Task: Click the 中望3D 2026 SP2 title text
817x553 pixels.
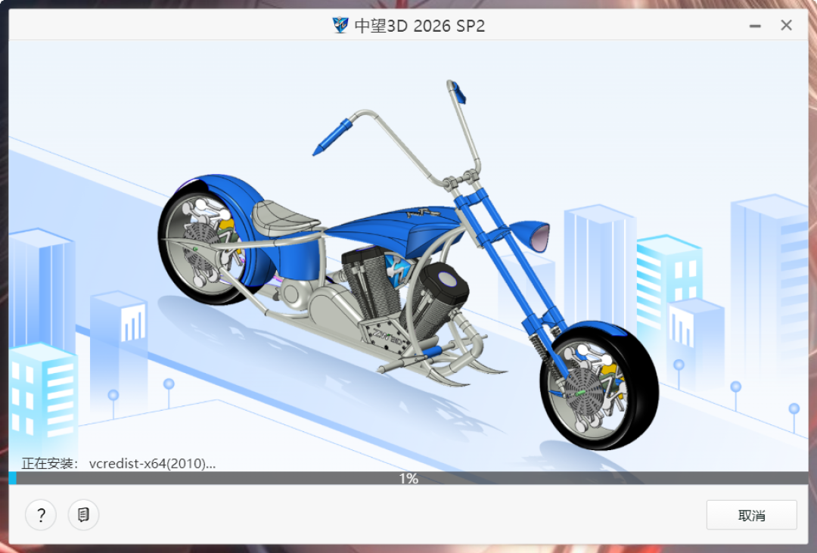Action: click(420, 26)
